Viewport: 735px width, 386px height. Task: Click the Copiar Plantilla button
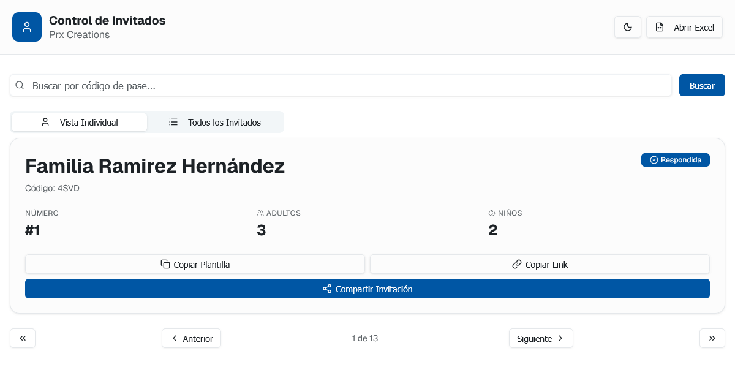195,265
